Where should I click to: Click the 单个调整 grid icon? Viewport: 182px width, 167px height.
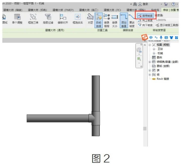[x=17, y=19]
